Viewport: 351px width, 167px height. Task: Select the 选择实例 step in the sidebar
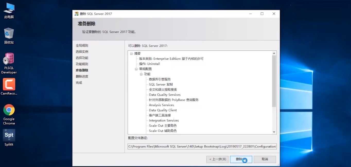pos(82,52)
